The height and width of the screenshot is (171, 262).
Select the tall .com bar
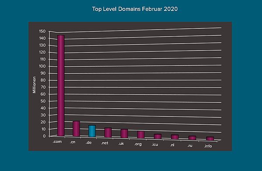(61, 85)
